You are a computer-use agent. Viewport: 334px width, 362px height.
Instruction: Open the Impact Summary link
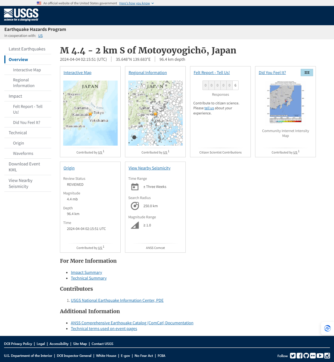click(x=86, y=273)
